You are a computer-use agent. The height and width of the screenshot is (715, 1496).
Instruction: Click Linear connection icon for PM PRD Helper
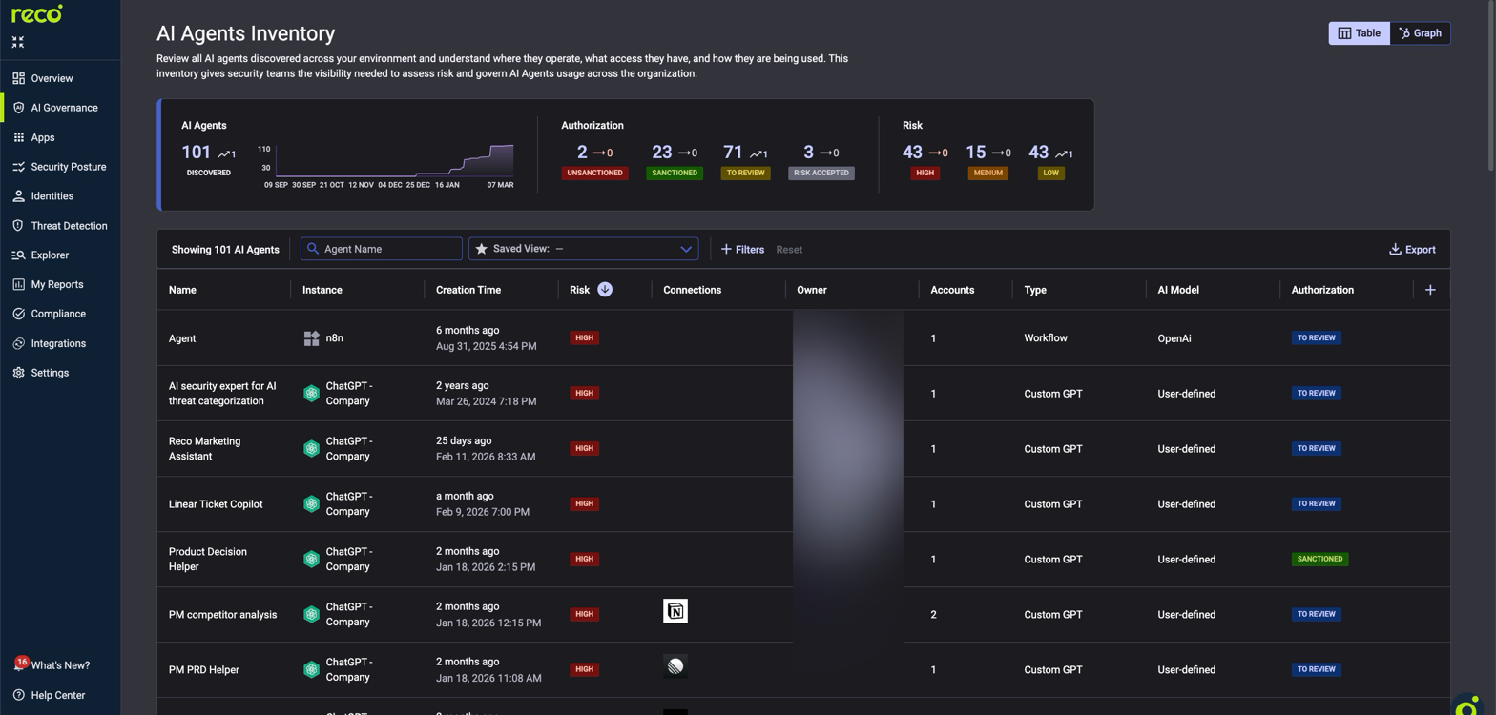[x=675, y=666]
